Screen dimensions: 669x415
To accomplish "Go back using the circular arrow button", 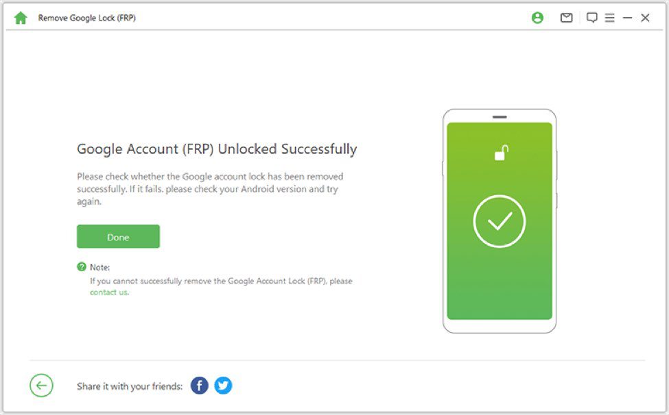I will [x=41, y=385].
